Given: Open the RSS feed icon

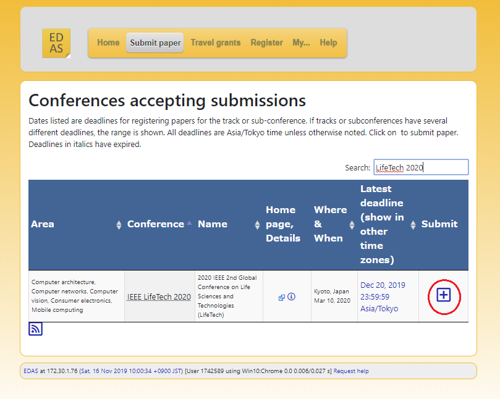Looking at the screenshot, I should point(35,329).
